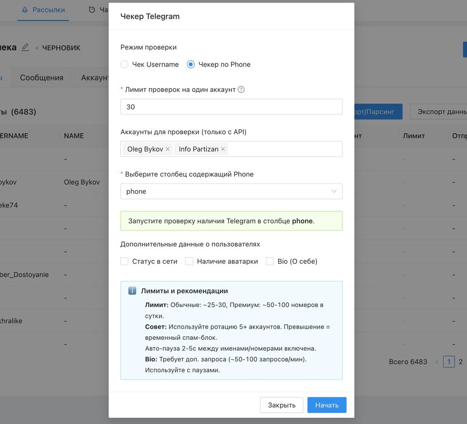
Task: Open help tooltip icon next to Лимит проверок
Action: pyautogui.click(x=241, y=90)
